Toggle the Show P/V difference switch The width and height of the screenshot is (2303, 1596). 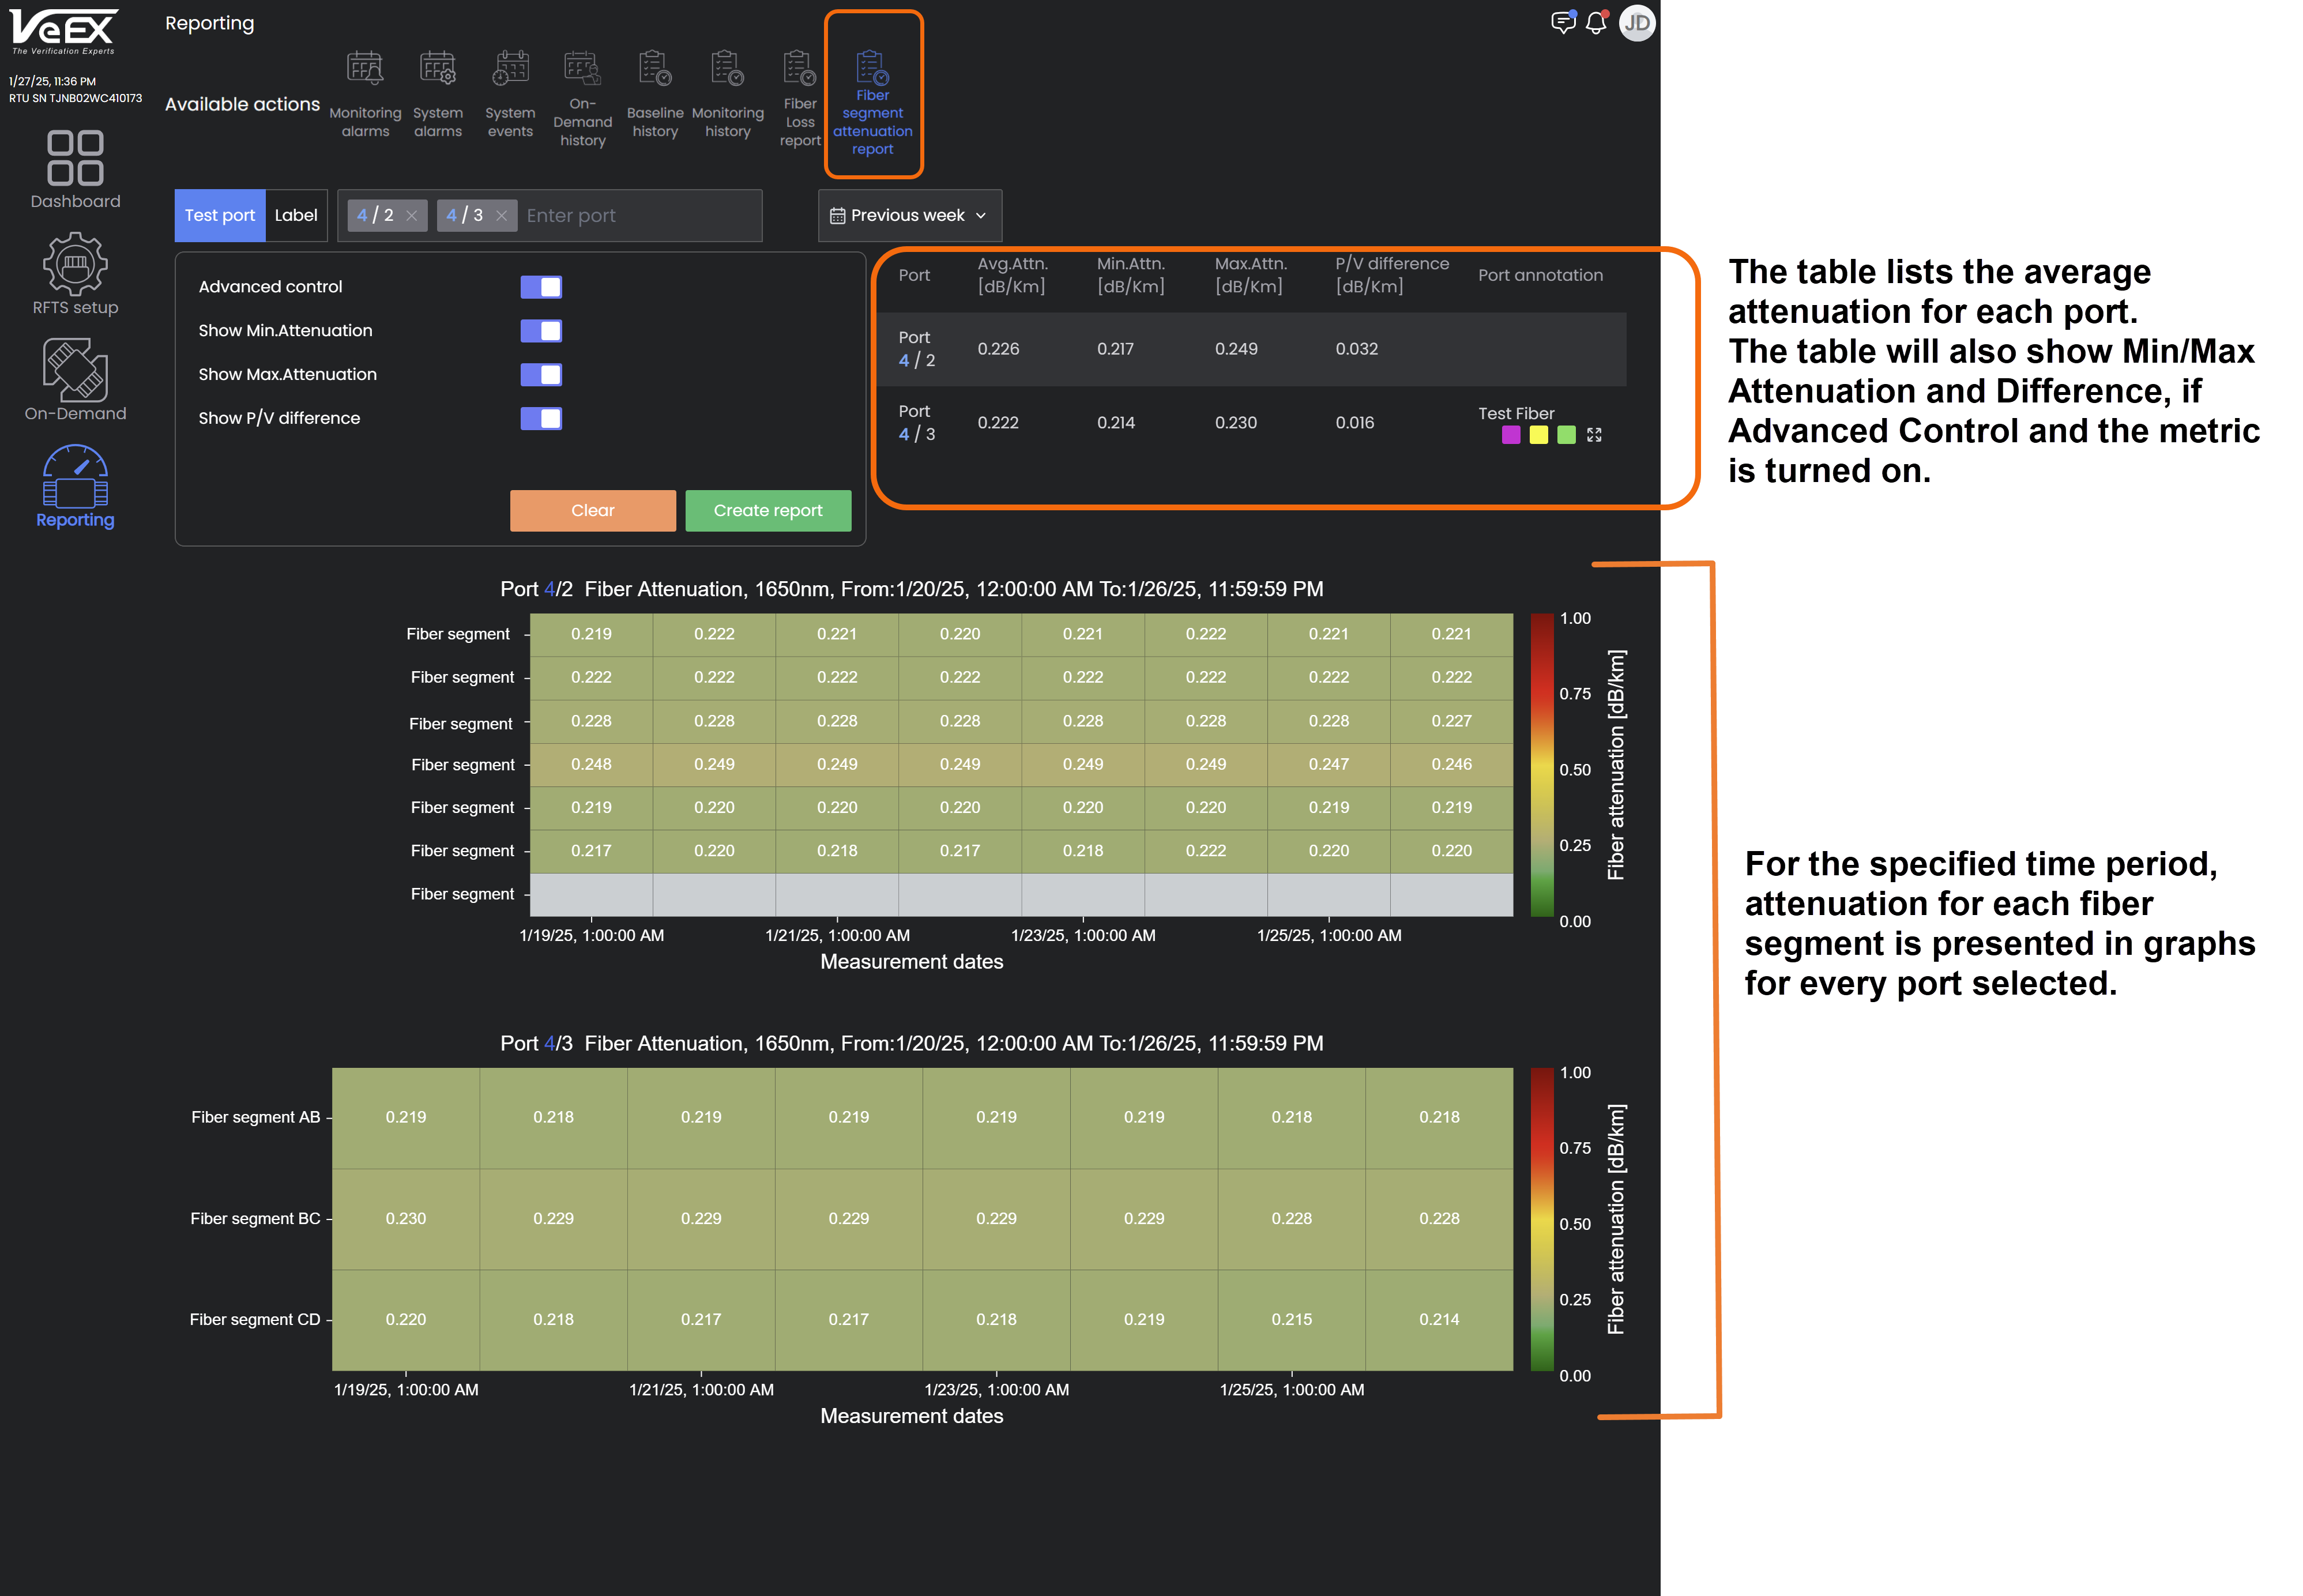[x=541, y=418]
